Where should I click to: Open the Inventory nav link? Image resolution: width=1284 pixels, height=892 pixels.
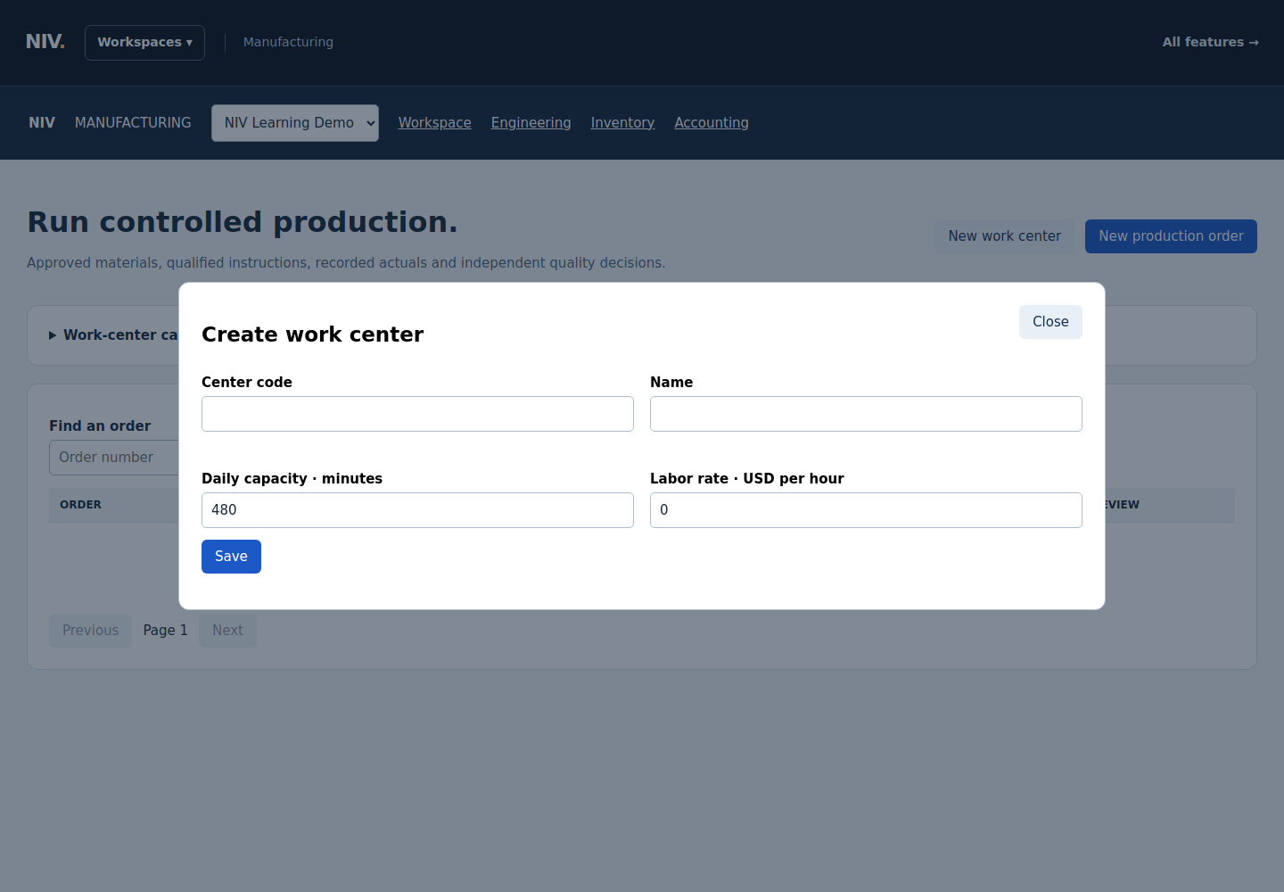coord(622,123)
